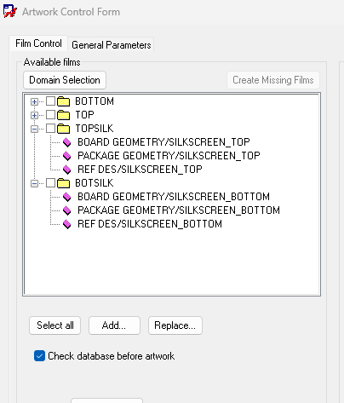344x403 pixels.
Task: Click the PACKAGE GEOMETRY/SILKSCREEN_TOP subclass diamond icon
Action: click(67, 156)
